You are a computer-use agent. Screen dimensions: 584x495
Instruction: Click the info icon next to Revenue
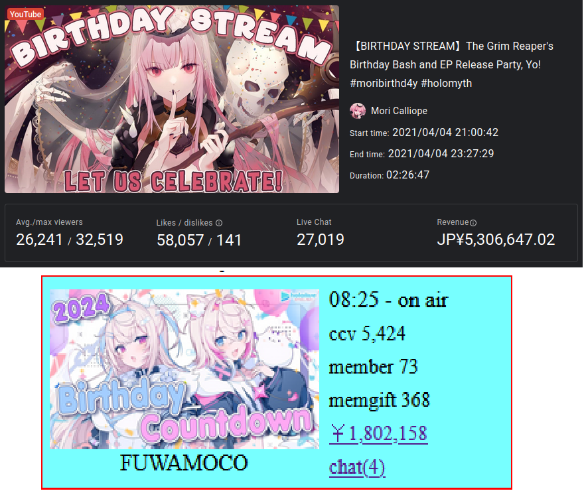click(x=473, y=223)
